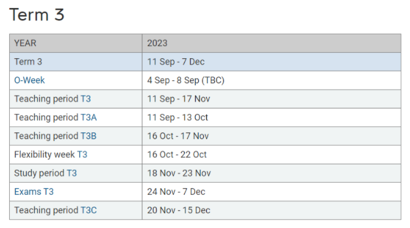Click the 16 Oct - 22 Oct date cell
This screenshot has height=228, width=410.
pyautogui.click(x=271, y=154)
